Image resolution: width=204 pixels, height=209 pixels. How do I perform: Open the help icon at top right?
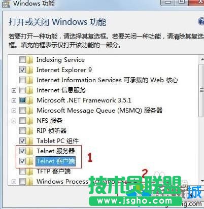[x=201, y=21]
